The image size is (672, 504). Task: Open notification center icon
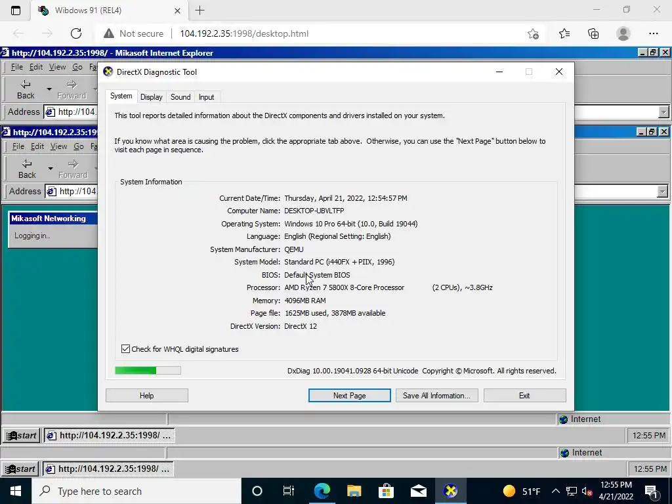(x=651, y=492)
